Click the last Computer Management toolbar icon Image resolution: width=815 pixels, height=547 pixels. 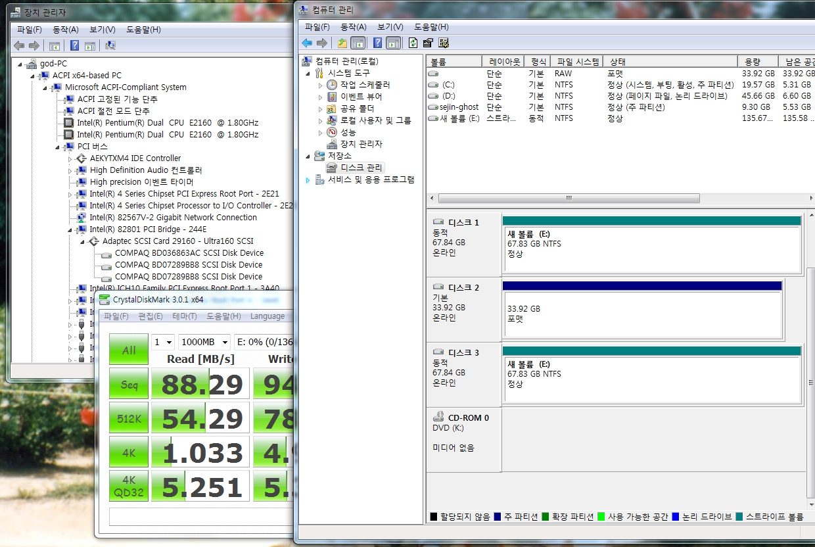click(444, 43)
